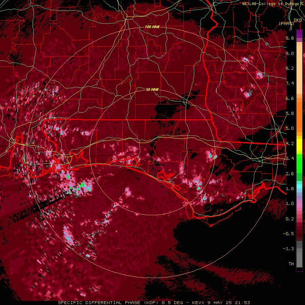This screenshot has height=305, width=305.
Task: Pick the yellow segment of the color bar
Action: click(x=299, y=145)
